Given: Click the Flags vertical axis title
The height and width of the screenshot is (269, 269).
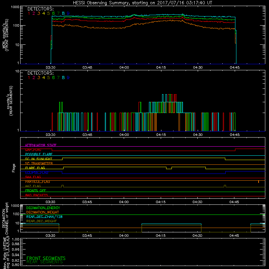Looking at the screenshot, I should point(14,168).
